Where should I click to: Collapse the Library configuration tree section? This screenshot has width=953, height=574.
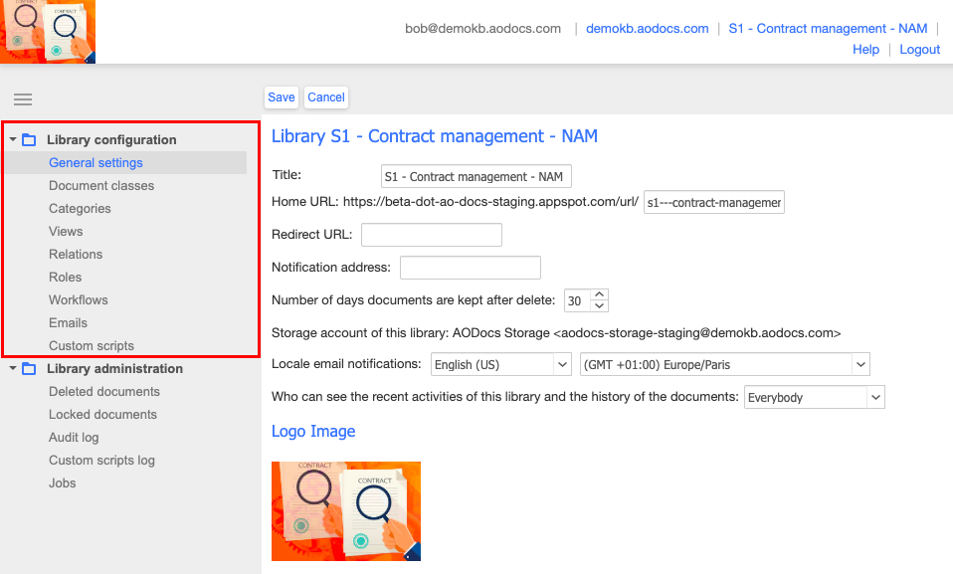[x=13, y=139]
